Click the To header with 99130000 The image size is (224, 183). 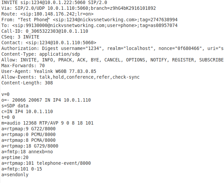[x=89, y=25]
